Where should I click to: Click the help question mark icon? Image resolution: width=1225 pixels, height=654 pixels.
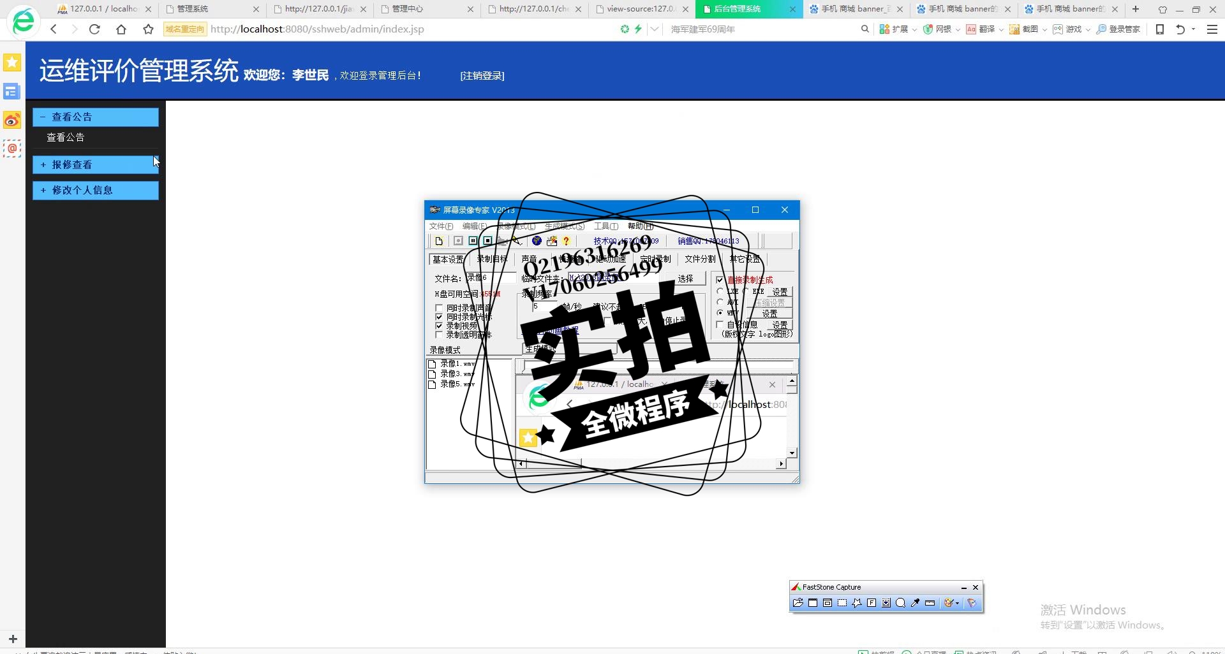coord(566,241)
